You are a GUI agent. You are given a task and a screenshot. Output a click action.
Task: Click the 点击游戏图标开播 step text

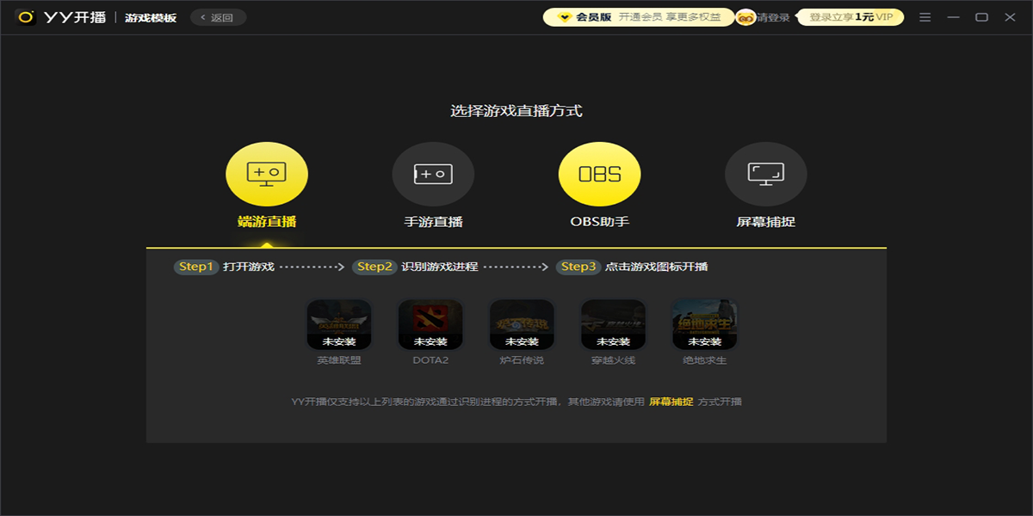(657, 267)
